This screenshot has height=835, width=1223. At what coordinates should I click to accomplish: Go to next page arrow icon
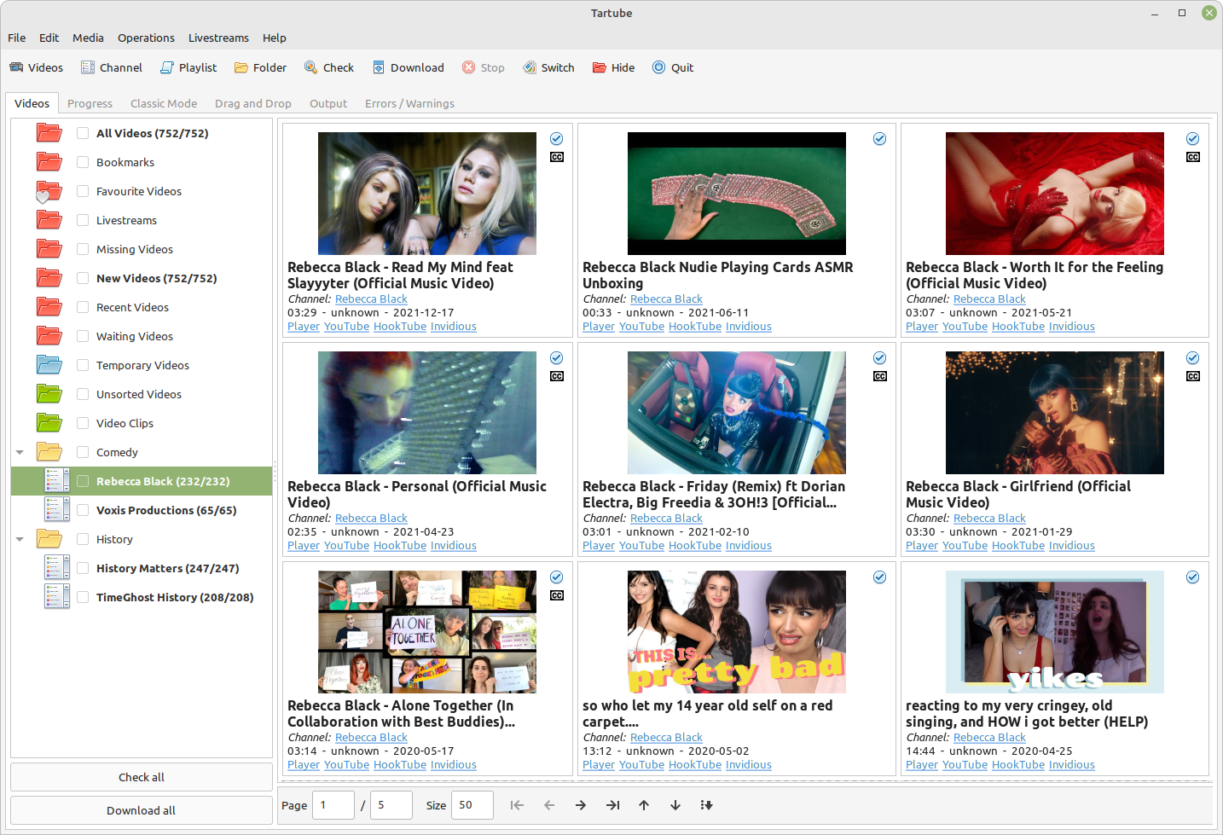tap(581, 805)
